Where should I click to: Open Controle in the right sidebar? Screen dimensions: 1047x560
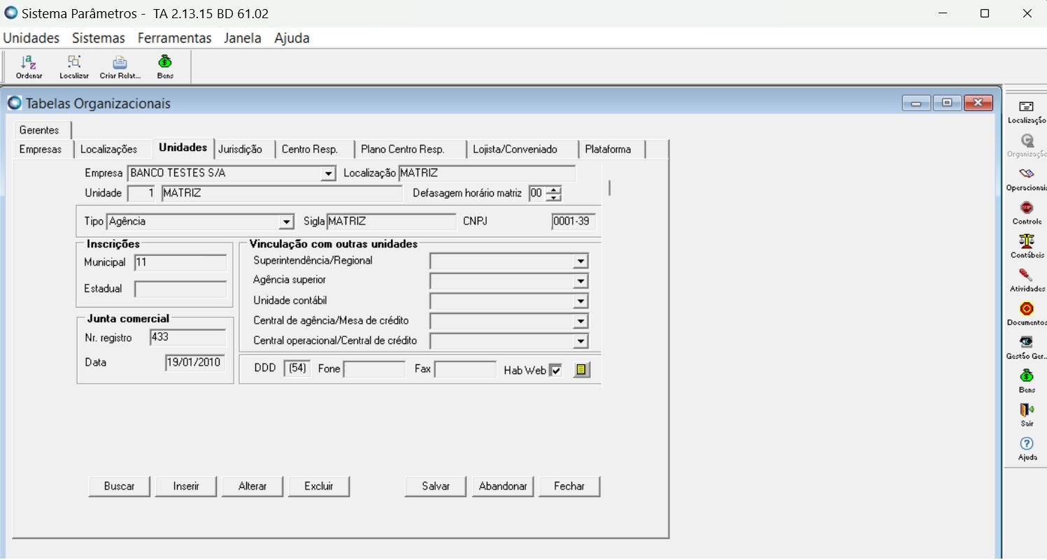tap(1026, 213)
